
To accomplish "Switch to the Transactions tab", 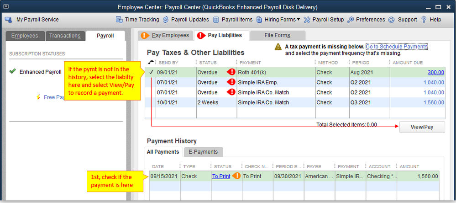I will tap(65, 36).
